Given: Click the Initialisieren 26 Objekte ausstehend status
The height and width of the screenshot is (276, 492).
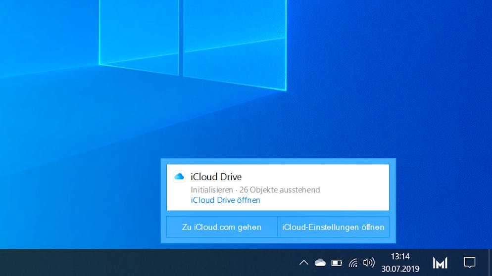Looking at the screenshot, I should click(x=255, y=190).
